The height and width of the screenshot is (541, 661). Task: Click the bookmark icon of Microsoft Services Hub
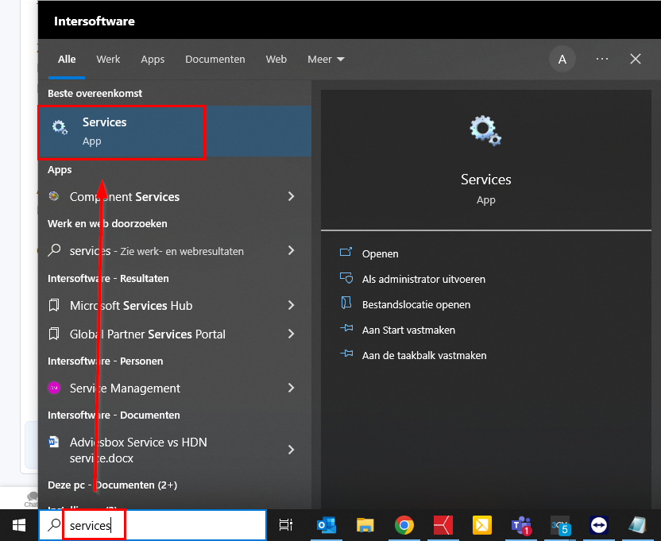(53, 305)
